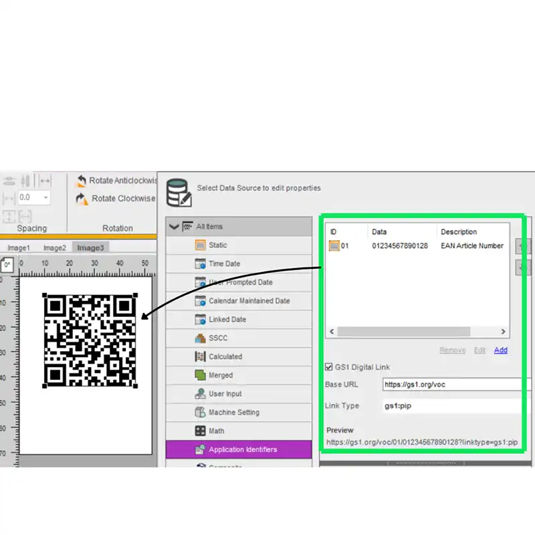Collapse the All Items tree chevron

coord(174,227)
